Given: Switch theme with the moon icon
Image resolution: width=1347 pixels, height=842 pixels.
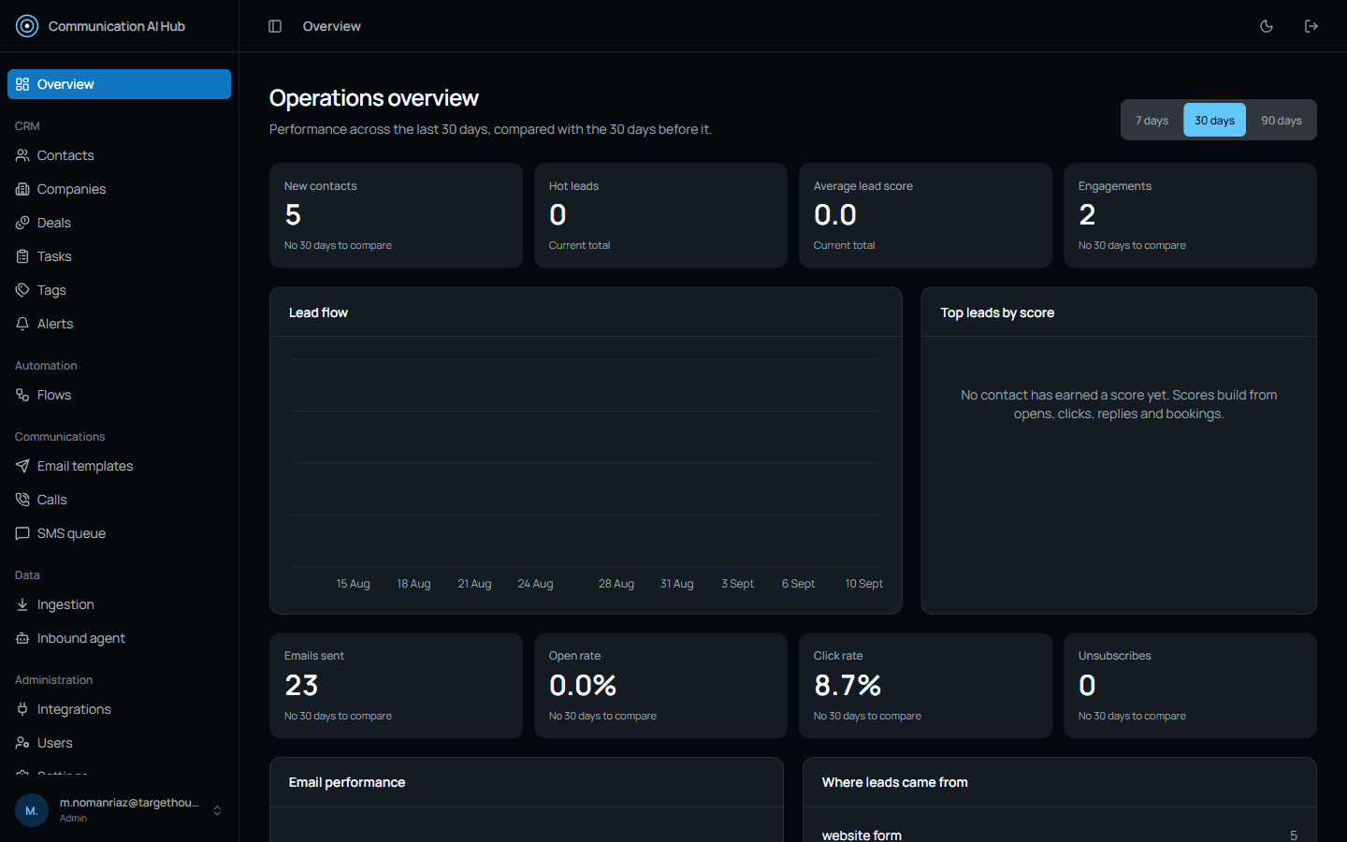Looking at the screenshot, I should 1267,26.
